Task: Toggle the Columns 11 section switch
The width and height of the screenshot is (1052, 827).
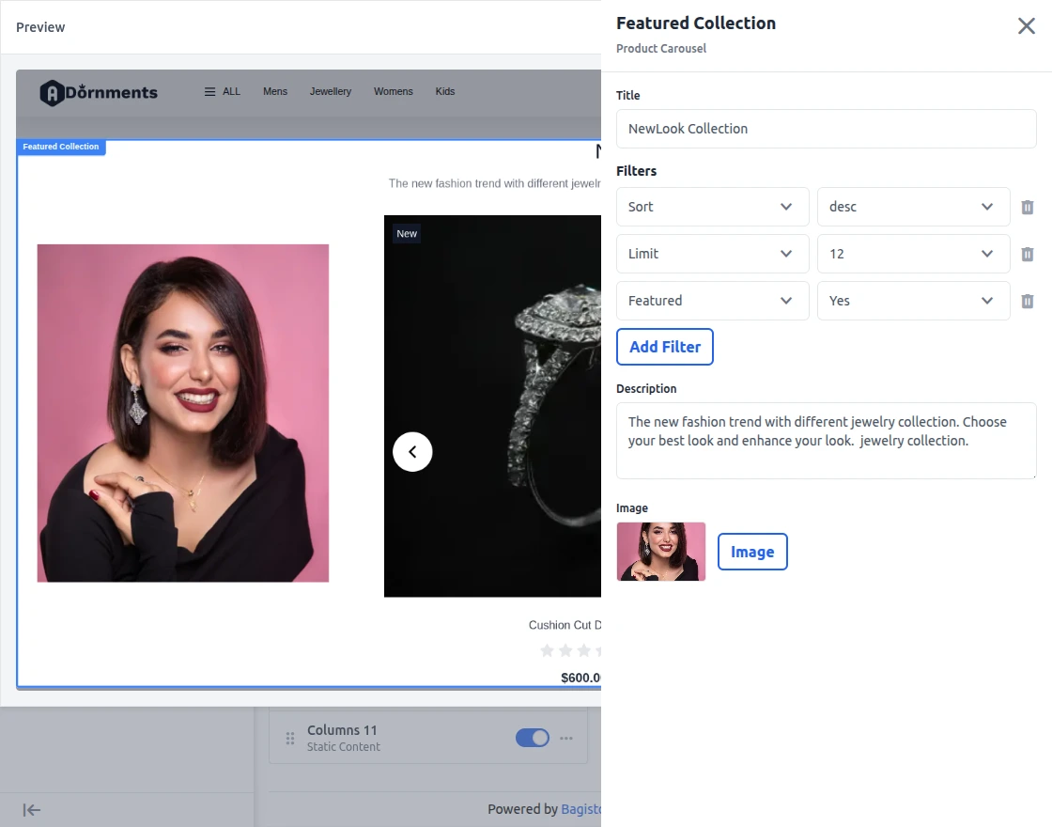Action: point(532,738)
